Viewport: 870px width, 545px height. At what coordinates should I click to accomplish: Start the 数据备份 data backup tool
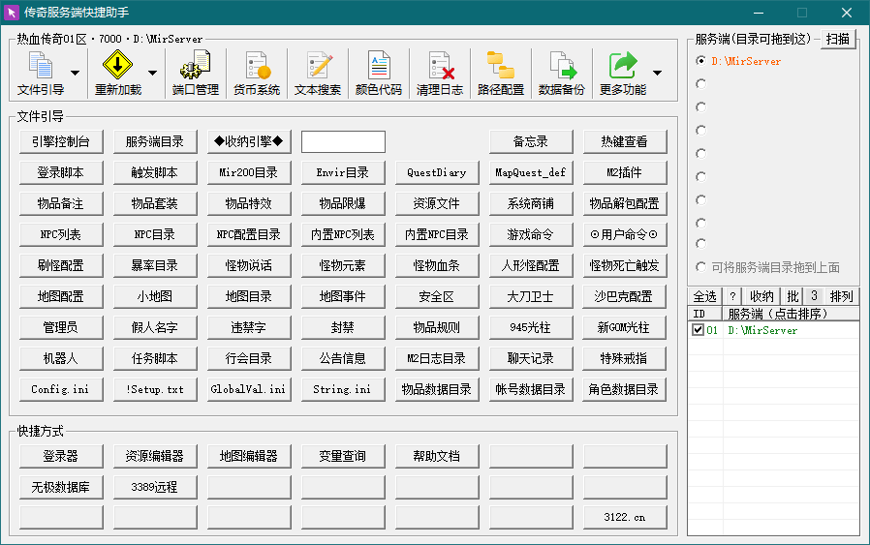tap(561, 74)
